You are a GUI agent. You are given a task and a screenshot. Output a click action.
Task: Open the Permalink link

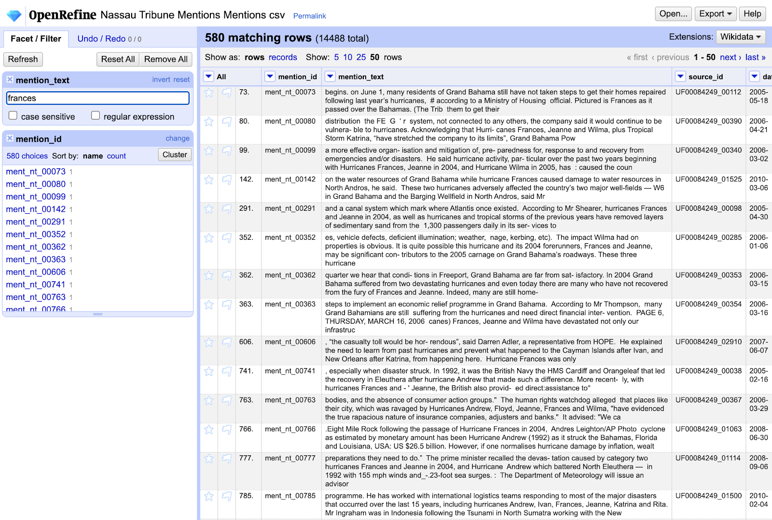point(310,16)
